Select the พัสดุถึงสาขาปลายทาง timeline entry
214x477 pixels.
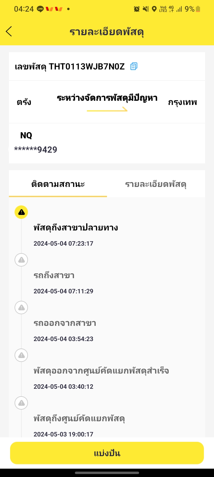(x=76, y=228)
